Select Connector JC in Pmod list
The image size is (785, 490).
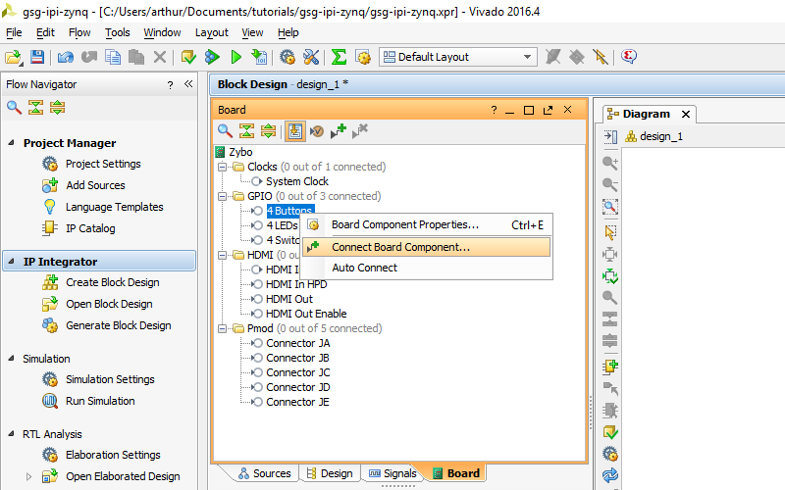(298, 373)
